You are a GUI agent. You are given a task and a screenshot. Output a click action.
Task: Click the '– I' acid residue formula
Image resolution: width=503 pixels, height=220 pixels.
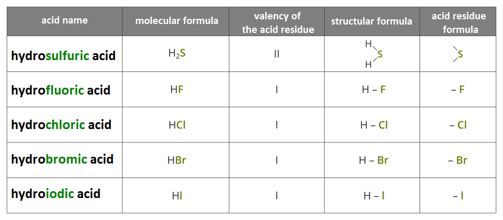pos(458,196)
